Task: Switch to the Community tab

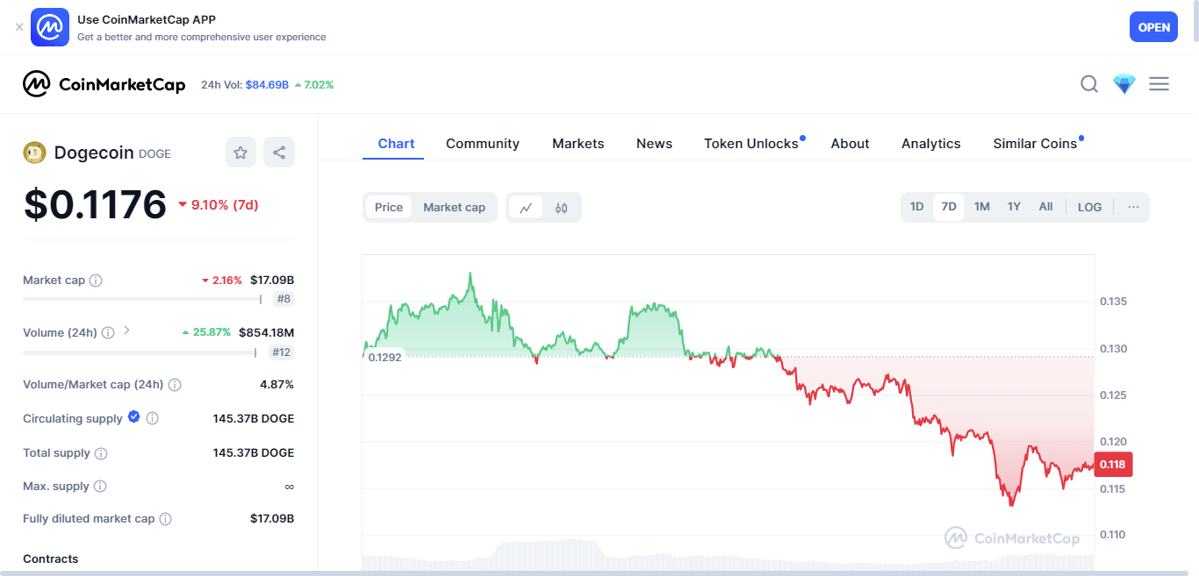Action: click(x=483, y=144)
